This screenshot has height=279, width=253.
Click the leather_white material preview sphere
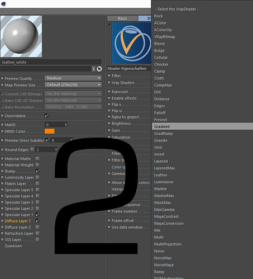(x=21, y=36)
